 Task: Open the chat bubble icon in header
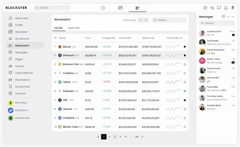pos(219,8)
